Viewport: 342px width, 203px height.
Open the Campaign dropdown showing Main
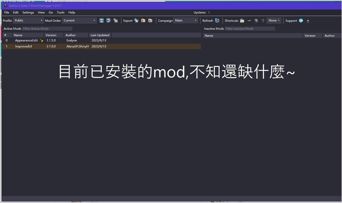[186, 20]
